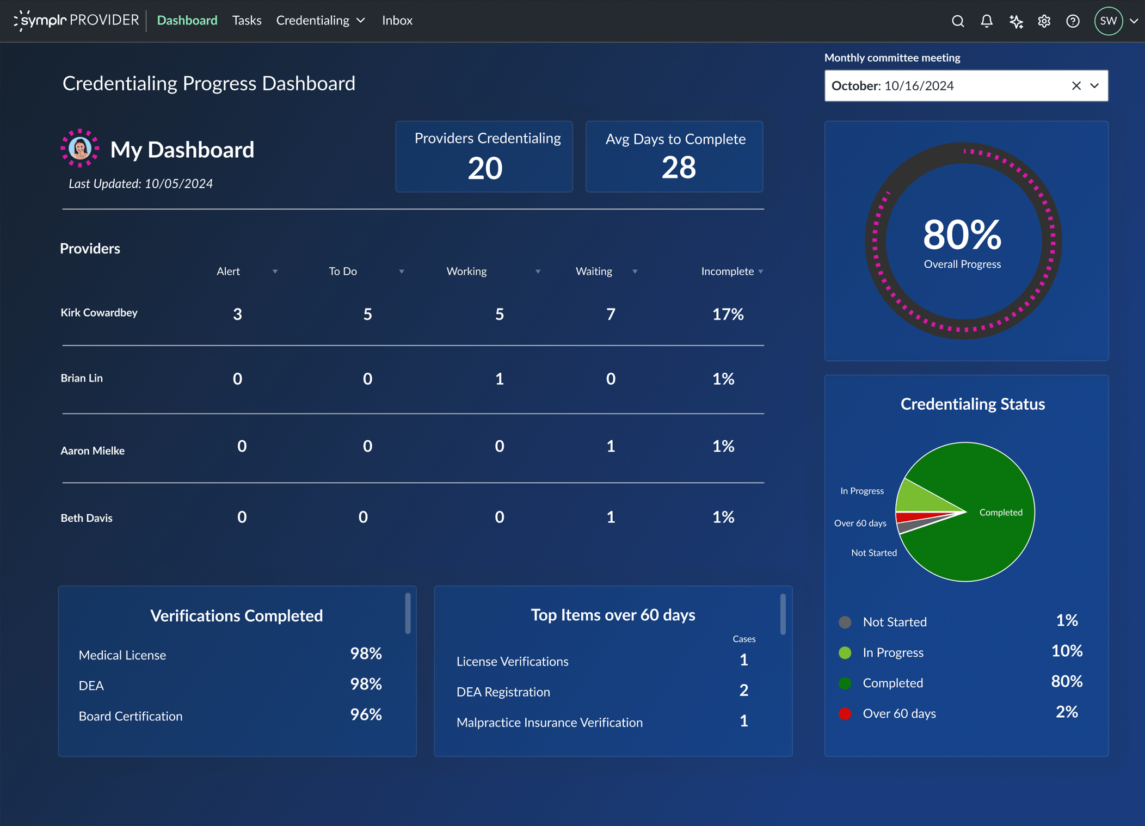The image size is (1145, 826).
Task: Click the symplr PROVIDER logo
Action: 76,20
